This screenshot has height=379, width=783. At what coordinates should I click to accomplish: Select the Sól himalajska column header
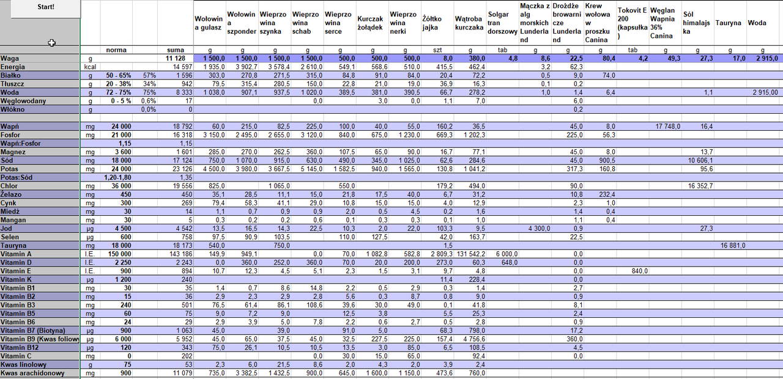click(697, 23)
